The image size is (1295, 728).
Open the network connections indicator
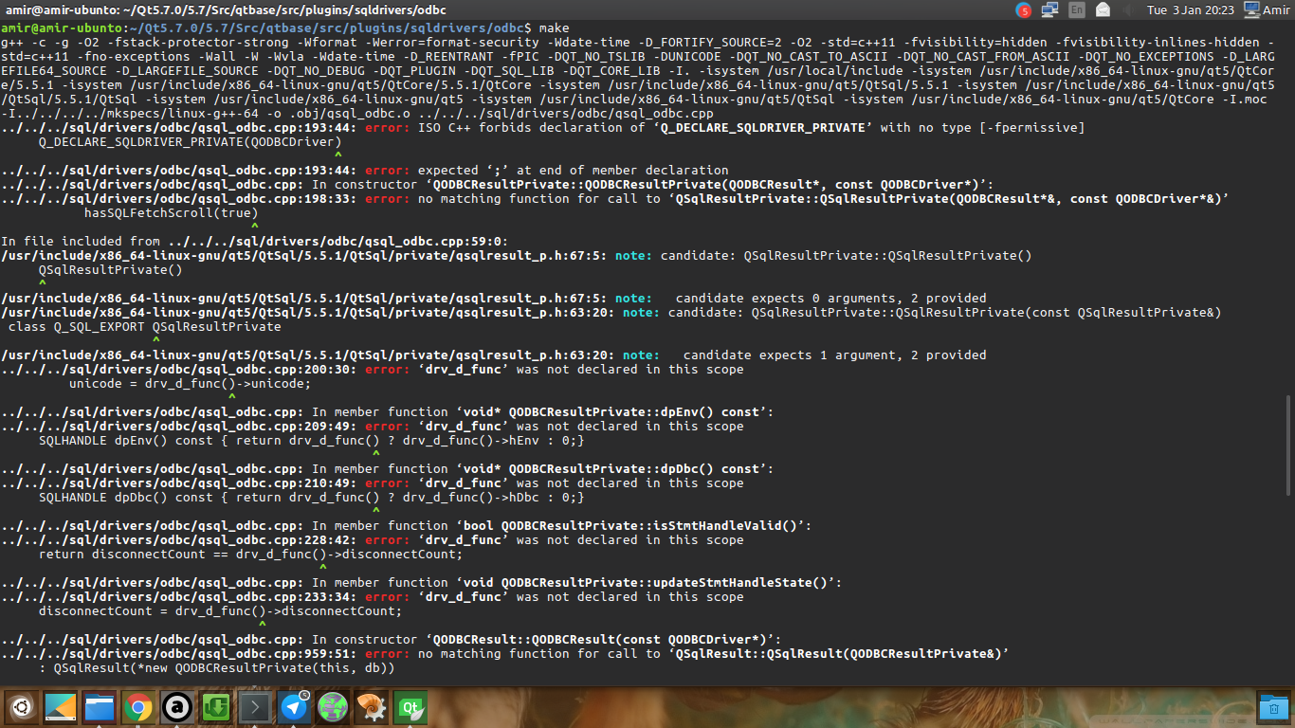(1049, 10)
